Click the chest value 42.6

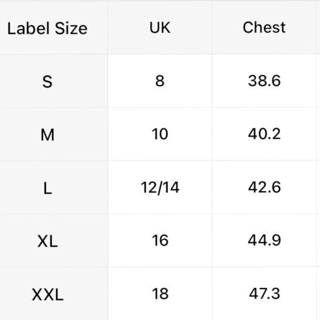click(x=264, y=187)
